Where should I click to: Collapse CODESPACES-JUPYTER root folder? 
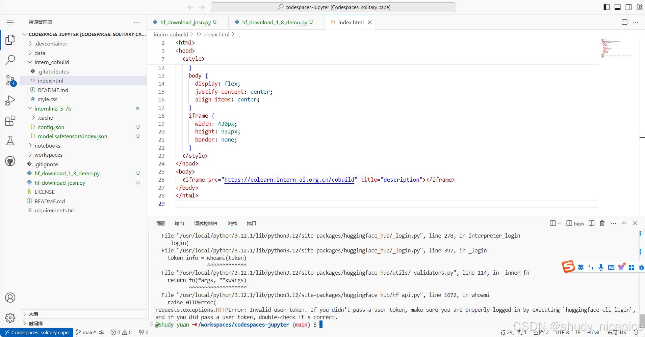pyautogui.click(x=83, y=34)
